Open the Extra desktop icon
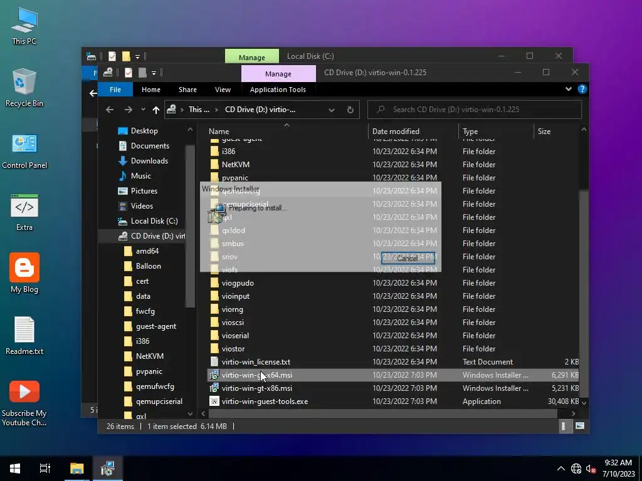The image size is (642, 481). (24, 212)
